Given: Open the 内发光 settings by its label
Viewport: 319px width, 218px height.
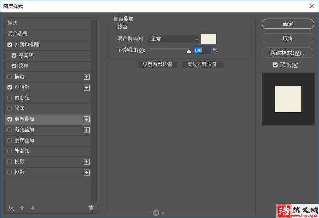Looking at the screenshot, I should click(x=22, y=98).
